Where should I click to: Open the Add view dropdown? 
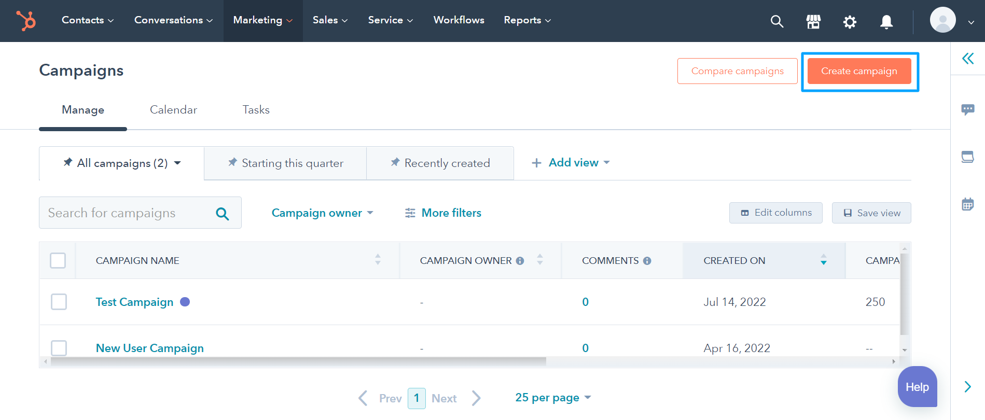(571, 163)
